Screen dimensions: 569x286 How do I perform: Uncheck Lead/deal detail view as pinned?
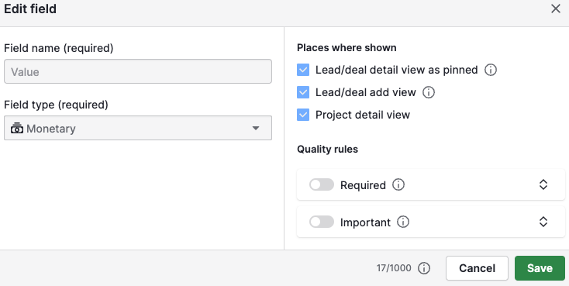click(x=303, y=70)
